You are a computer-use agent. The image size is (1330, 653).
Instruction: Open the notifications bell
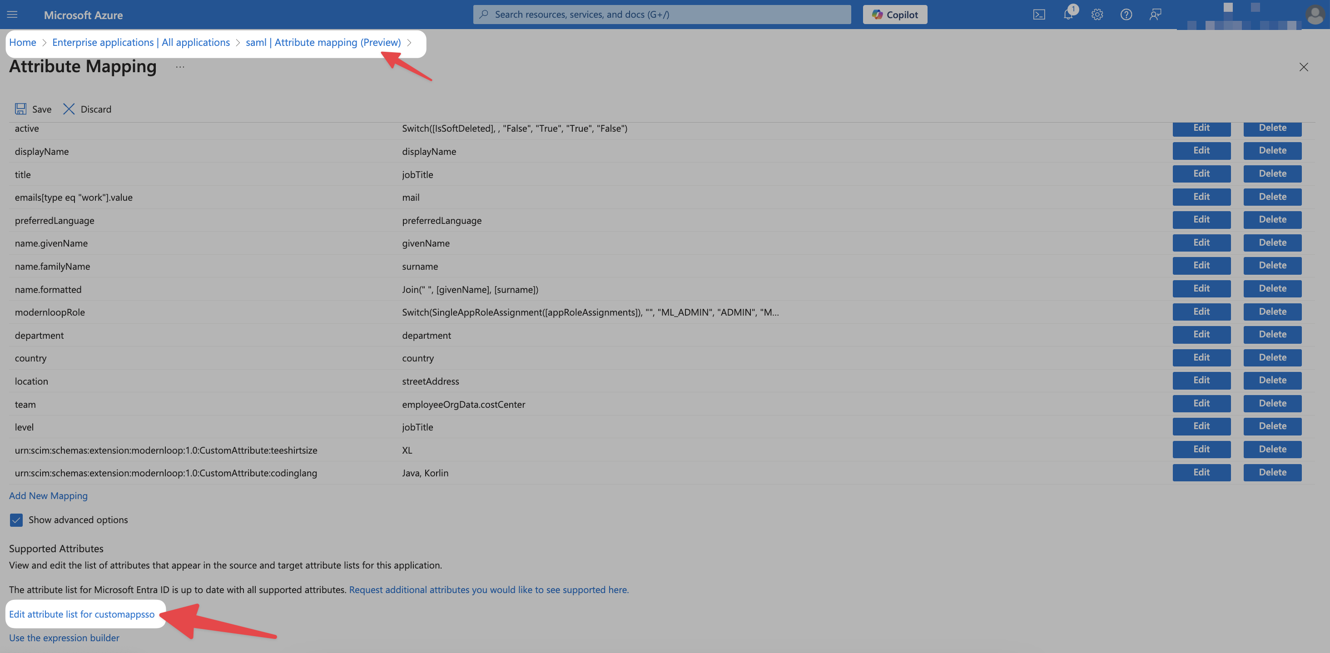[x=1068, y=15]
